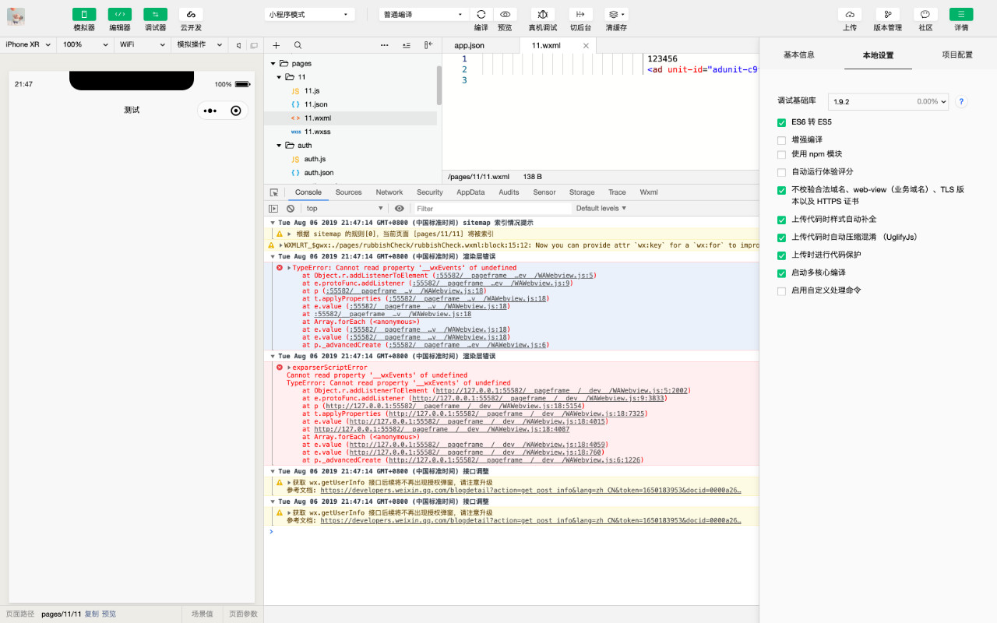Screen dimensions: 997x623
Task: Enable the 增强编译 checkbox
Action: coord(781,140)
